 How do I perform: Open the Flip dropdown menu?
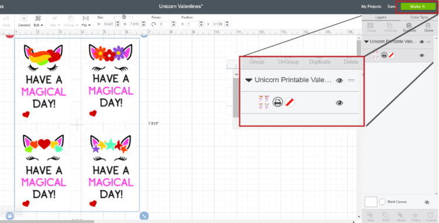[x=85, y=25]
